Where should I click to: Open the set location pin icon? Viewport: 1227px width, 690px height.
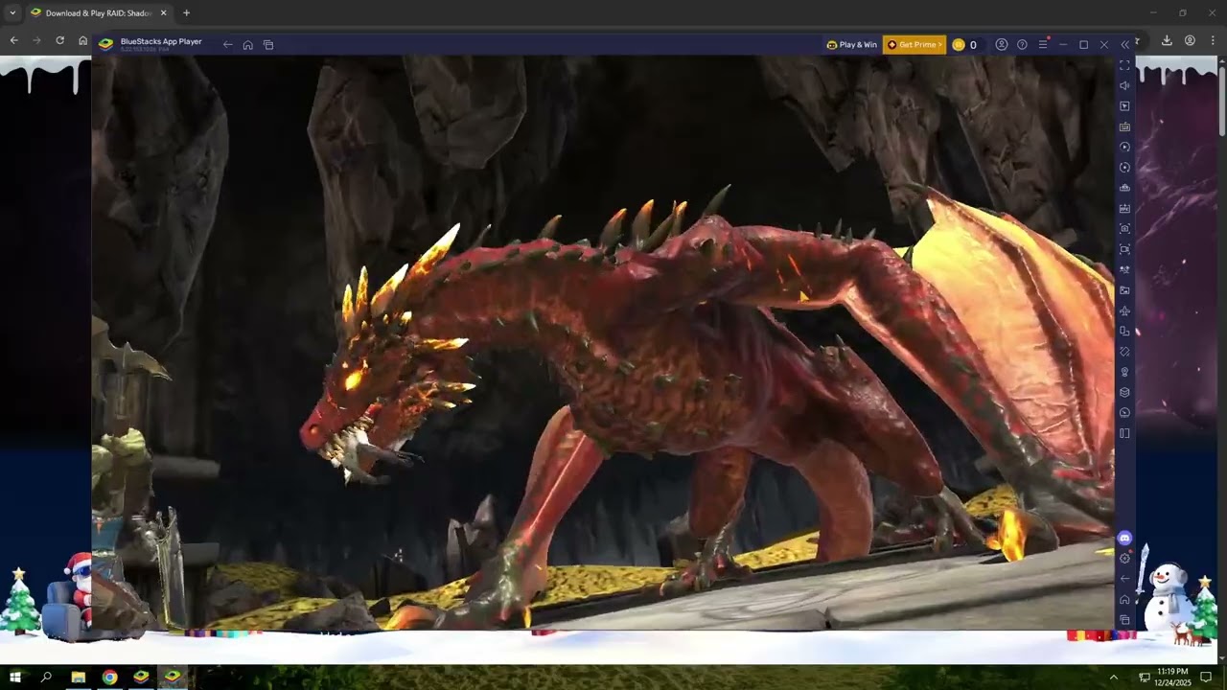click(x=1124, y=372)
